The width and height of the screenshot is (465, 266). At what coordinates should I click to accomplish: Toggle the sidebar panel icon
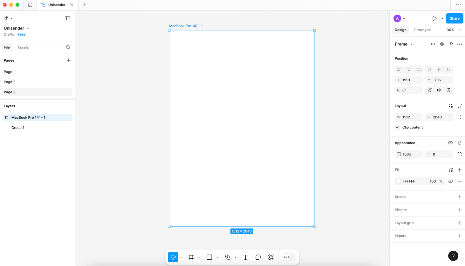[67, 18]
